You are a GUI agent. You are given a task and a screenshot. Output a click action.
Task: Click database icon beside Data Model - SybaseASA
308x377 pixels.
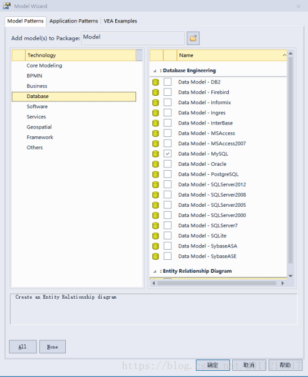156,246
